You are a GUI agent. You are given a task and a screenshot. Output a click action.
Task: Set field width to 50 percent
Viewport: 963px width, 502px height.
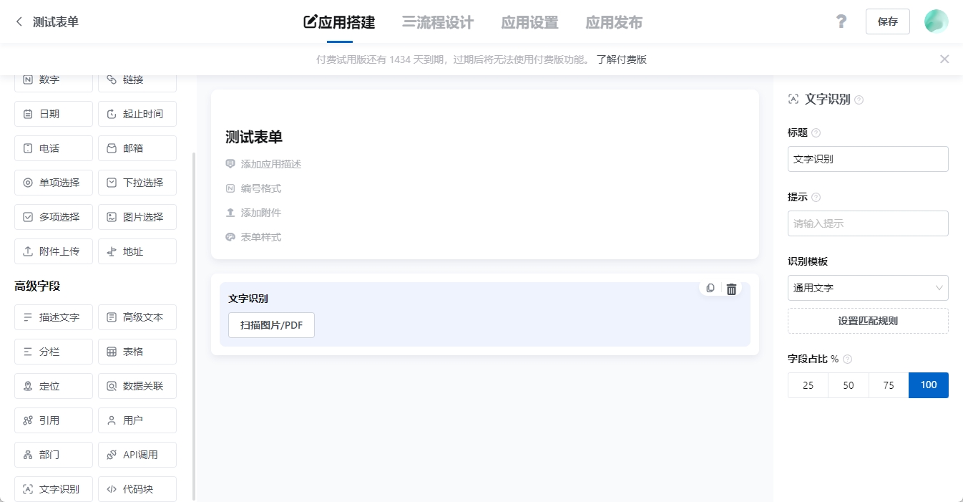point(848,385)
